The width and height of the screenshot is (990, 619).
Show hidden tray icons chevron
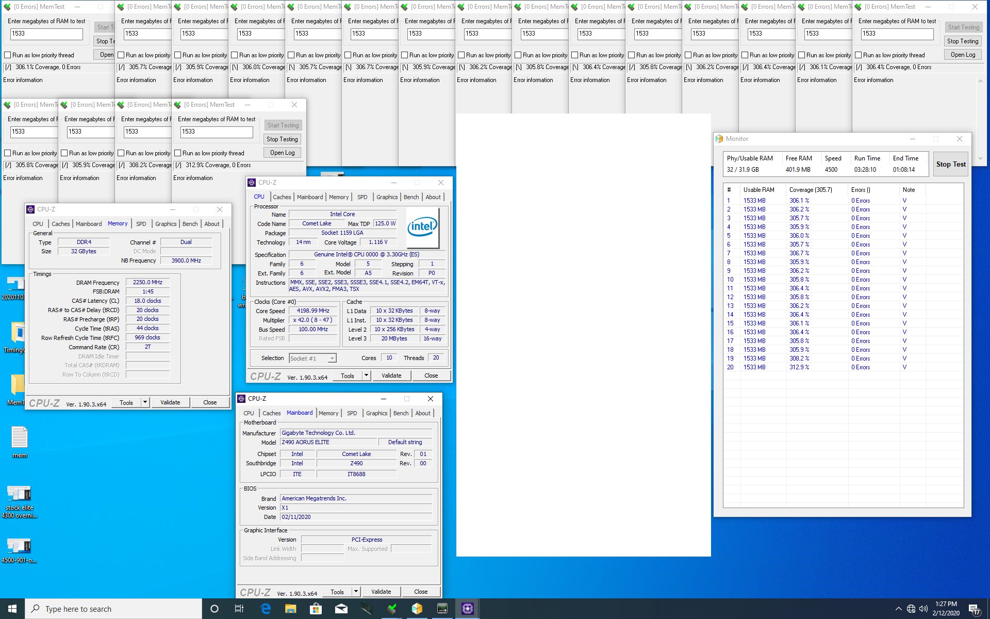click(899, 609)
